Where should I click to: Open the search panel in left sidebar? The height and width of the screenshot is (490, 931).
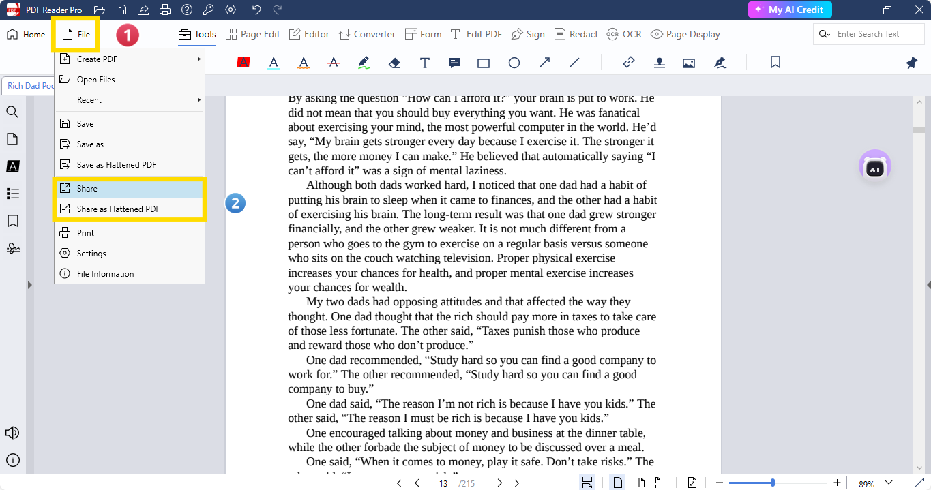click(12, 112)
